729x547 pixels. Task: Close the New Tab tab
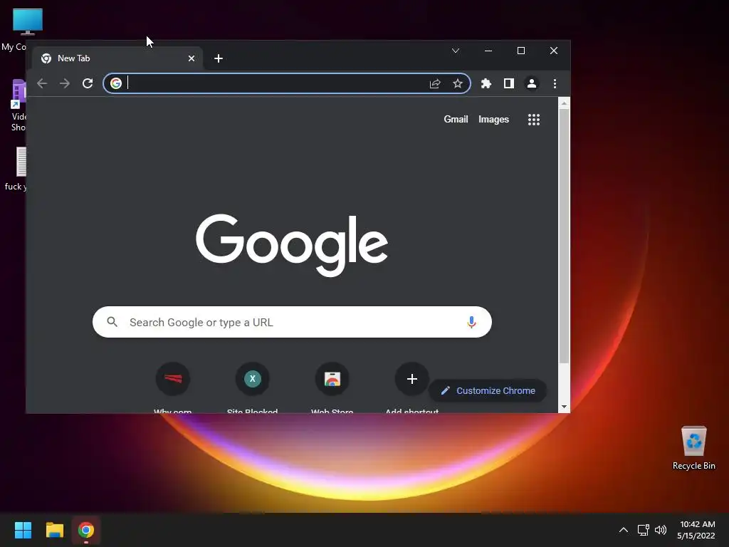tap(192, 58)
